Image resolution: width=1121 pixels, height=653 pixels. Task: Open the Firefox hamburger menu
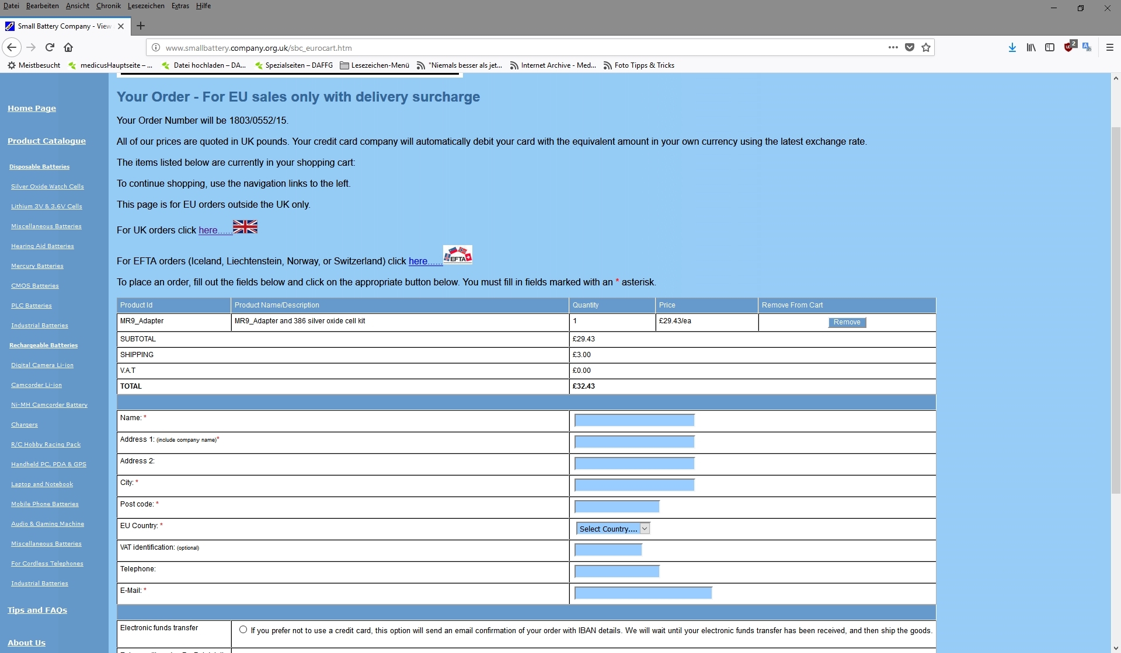1109,47
